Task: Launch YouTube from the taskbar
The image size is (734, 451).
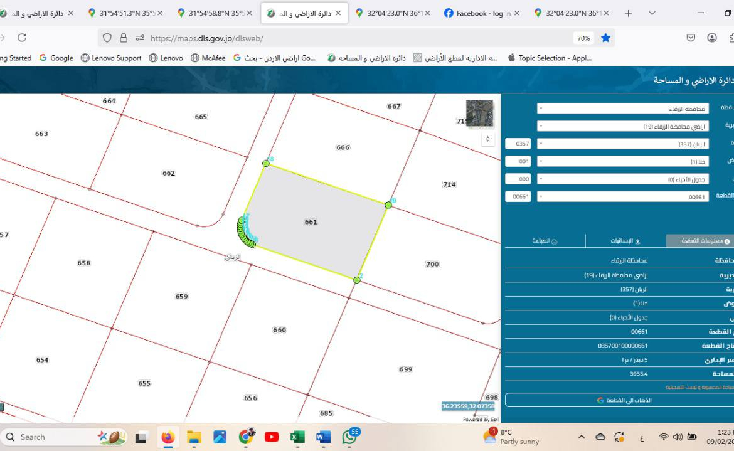Action: pos(272,437)
